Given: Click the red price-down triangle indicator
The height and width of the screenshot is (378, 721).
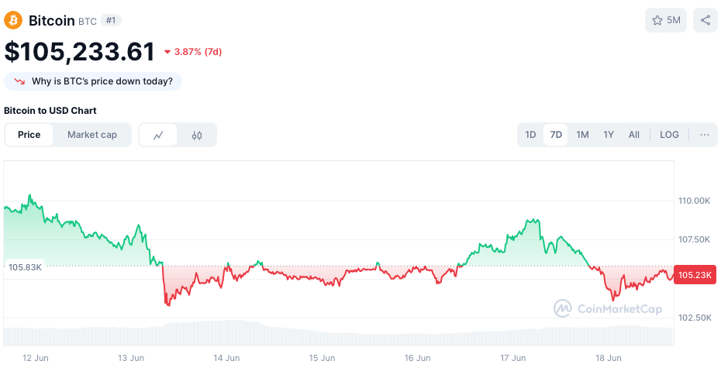Looking at the screenshot, I should [167, 52].
